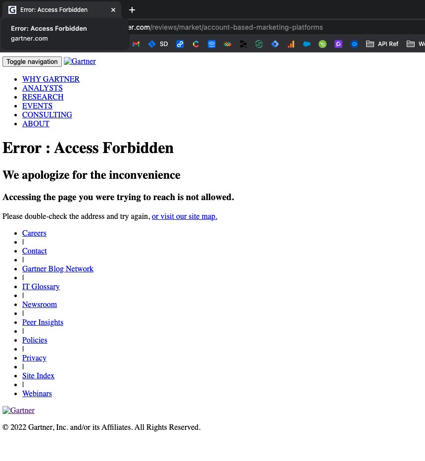The width and height of the screenshot is (425, 461).
Task: Click the purple gear bookmark icon
Action: click(x=338, y=44)
